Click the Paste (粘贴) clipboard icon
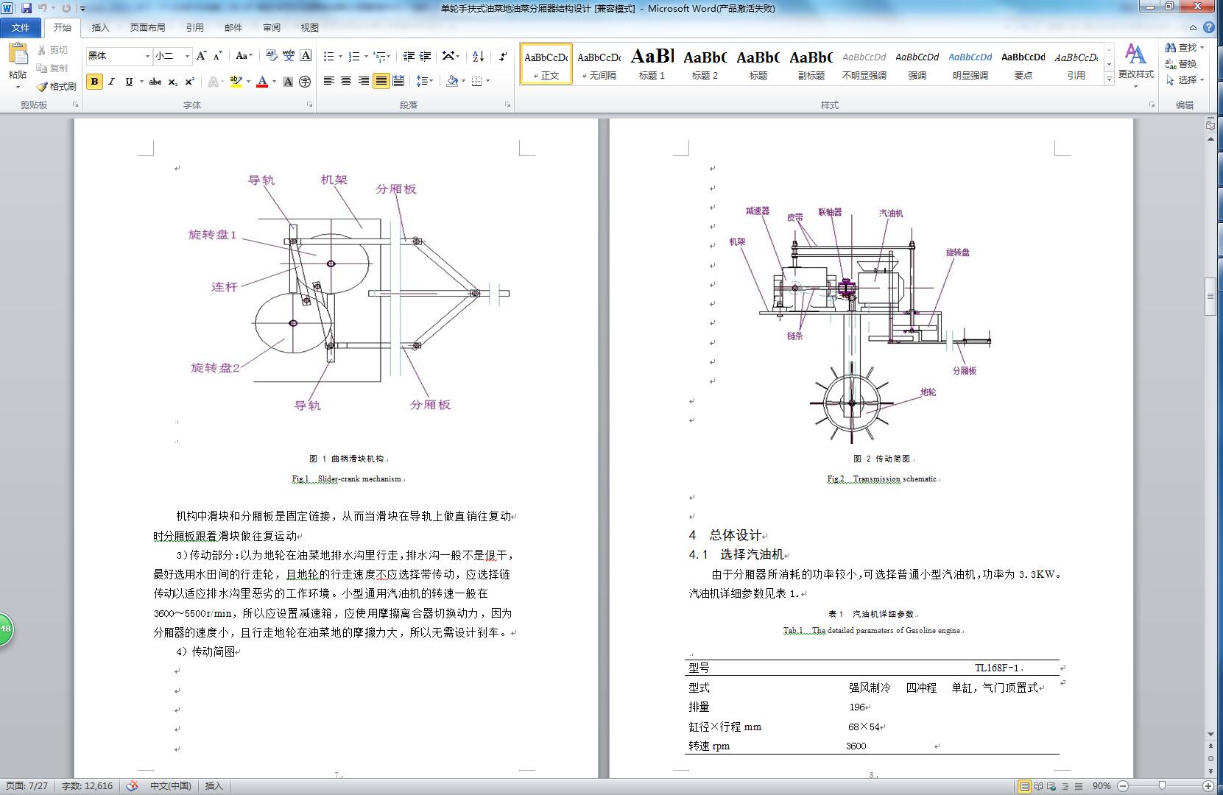1223x795 pixels. (x=18, y=54)
